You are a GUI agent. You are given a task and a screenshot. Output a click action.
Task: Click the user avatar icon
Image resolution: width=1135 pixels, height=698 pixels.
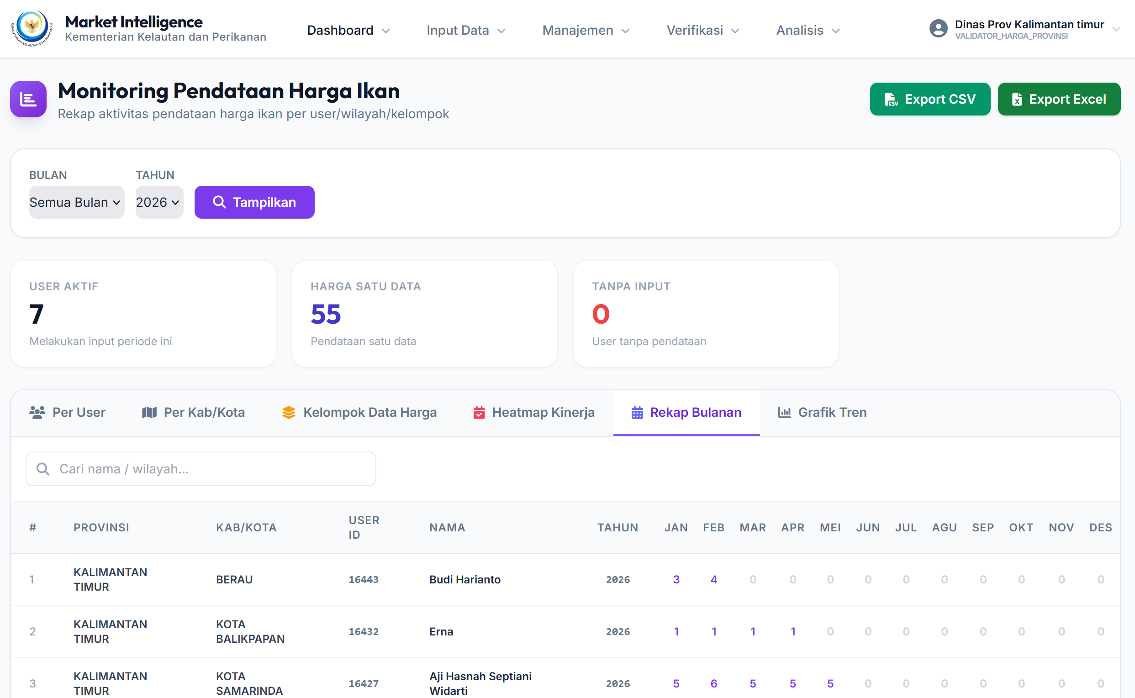click(938, 29)
